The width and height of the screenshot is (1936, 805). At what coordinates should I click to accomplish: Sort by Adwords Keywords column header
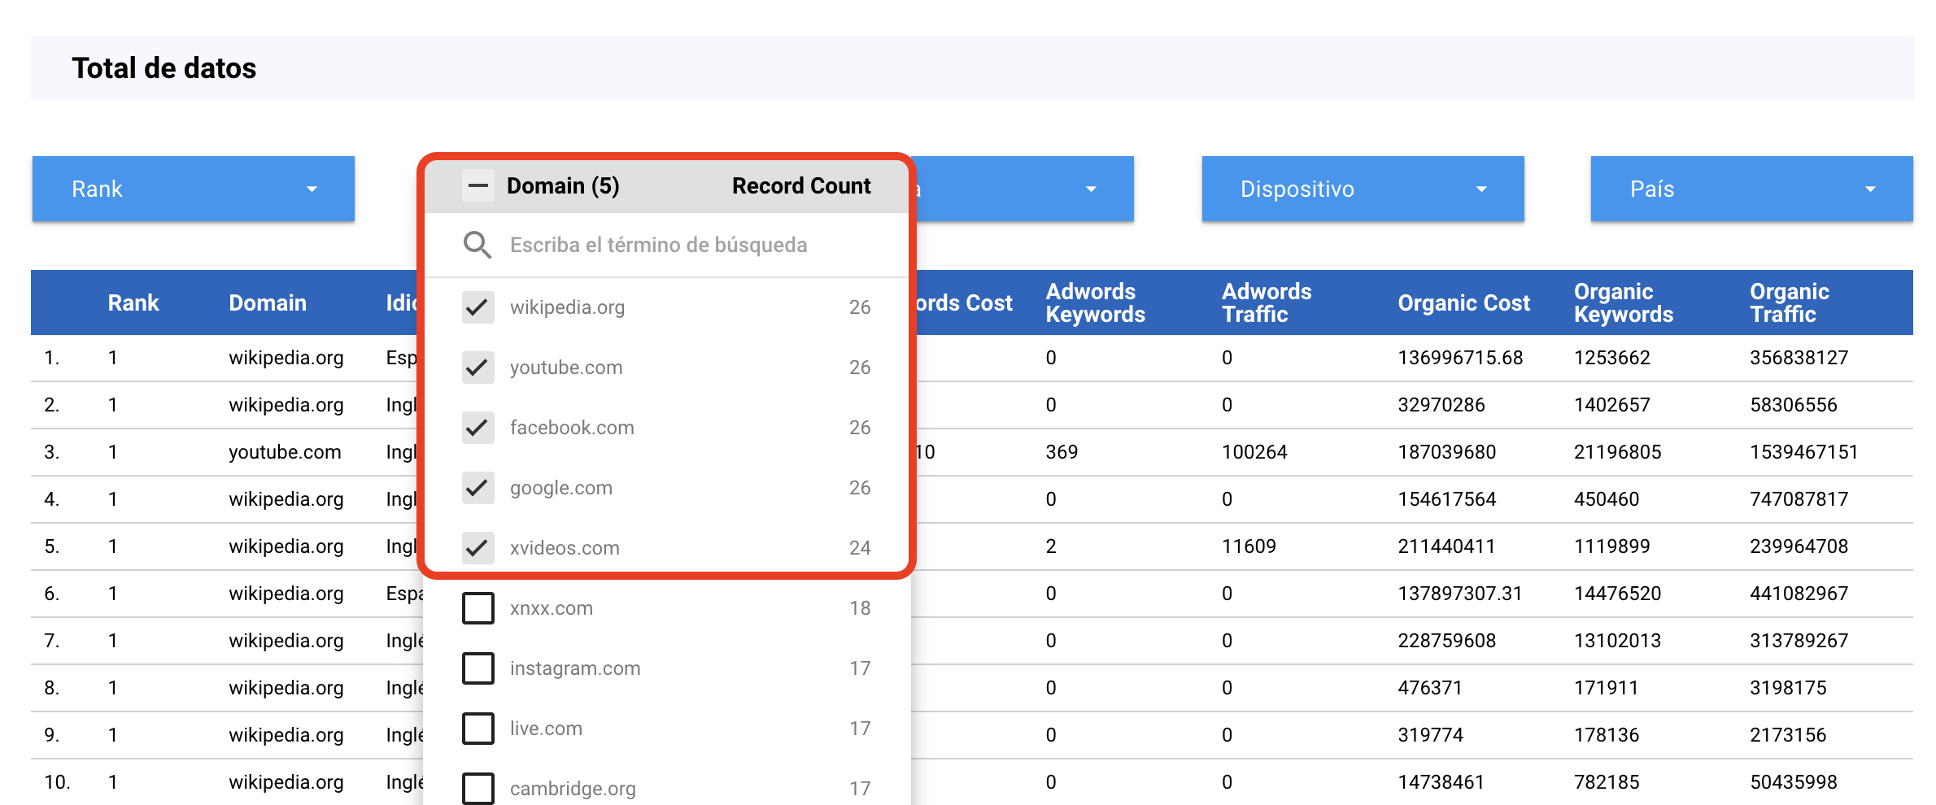coord(1095,302)
